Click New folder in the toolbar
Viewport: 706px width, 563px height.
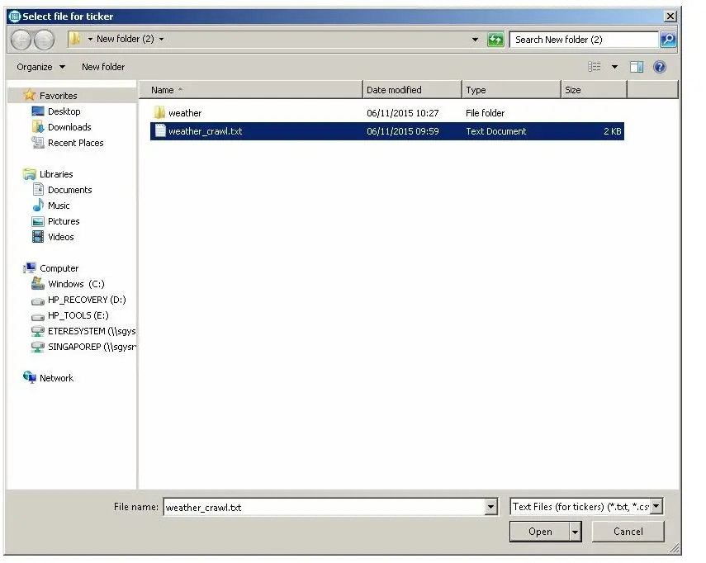pos(103,67)
